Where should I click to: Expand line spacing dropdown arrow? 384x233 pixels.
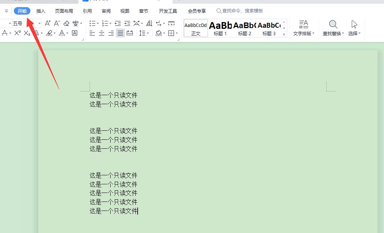pyautogui.click(x=148, y=33)
